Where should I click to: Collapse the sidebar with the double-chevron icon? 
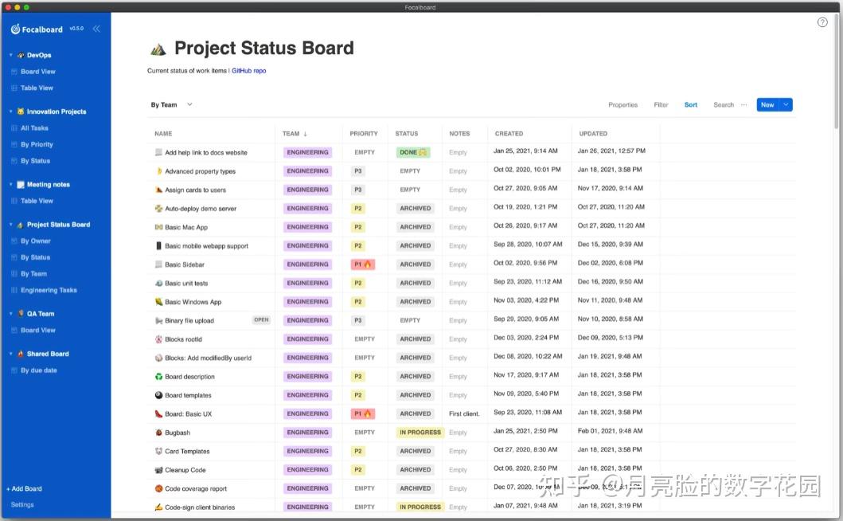96,29
